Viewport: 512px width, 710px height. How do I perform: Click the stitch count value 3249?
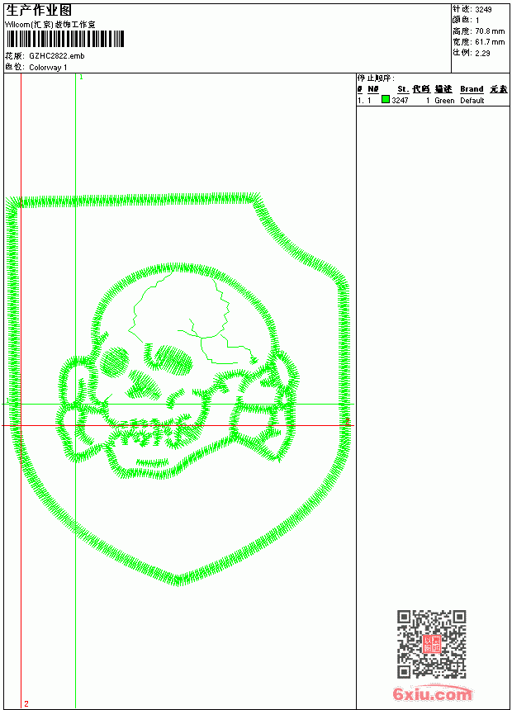(x=483, y=9)
